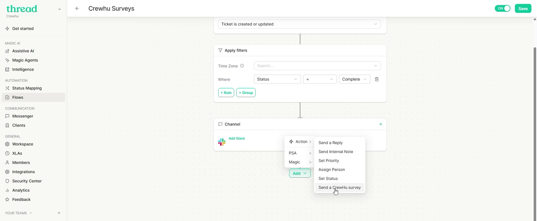The width and height of the screenshot is (537, 221).
Task: Expand the PSA submenu
Action: [x=300, y=153]
